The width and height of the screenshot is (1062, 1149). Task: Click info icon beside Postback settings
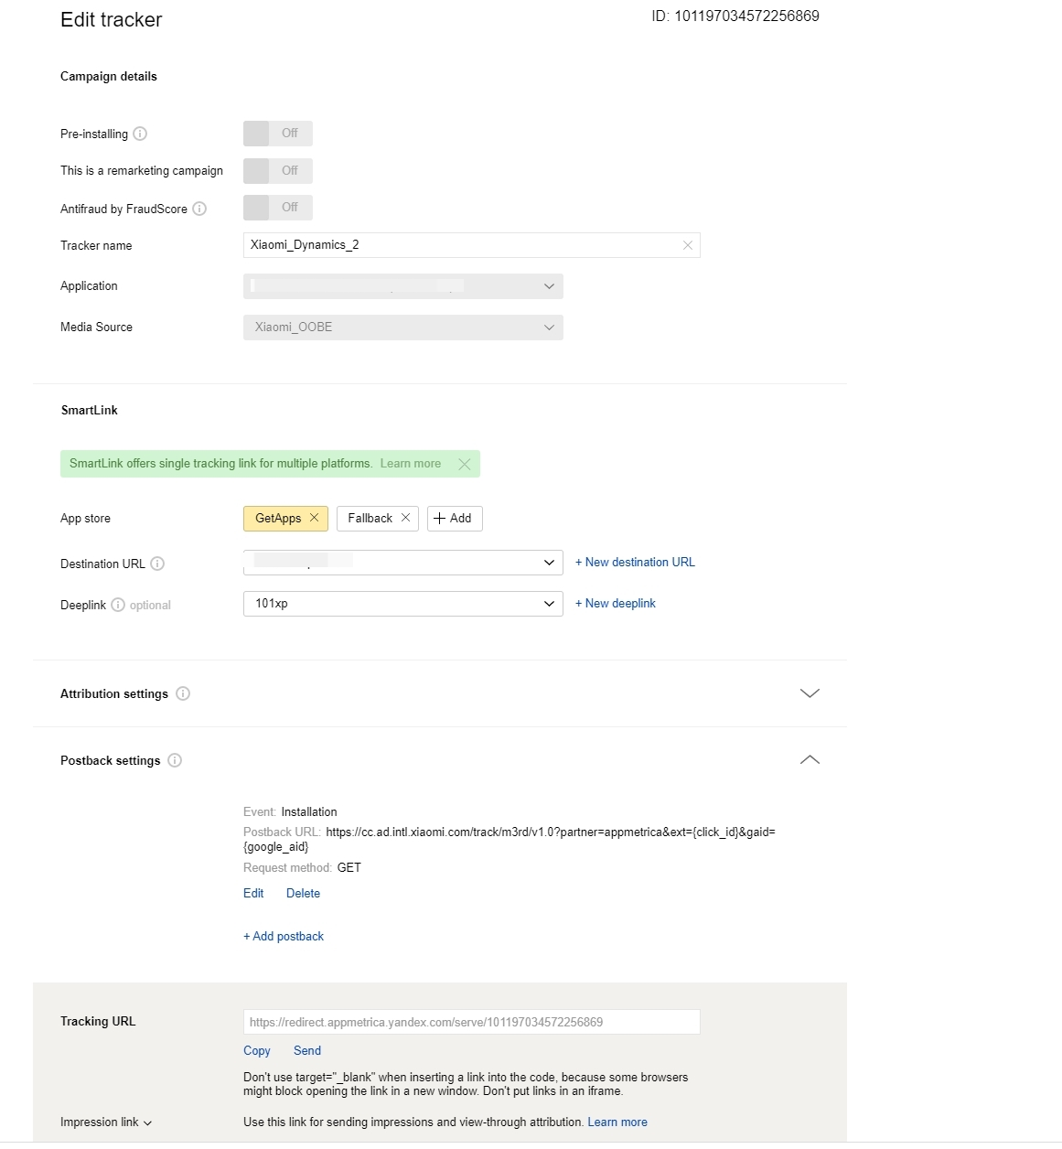click(x=175, y=760)
